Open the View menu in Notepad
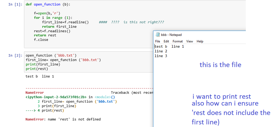The image size is (273, 127). click(190, 41)
